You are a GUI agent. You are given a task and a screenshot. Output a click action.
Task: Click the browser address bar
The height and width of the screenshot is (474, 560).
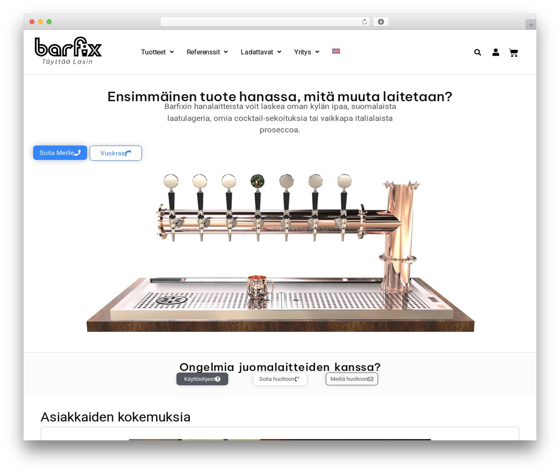pos(265,22)
